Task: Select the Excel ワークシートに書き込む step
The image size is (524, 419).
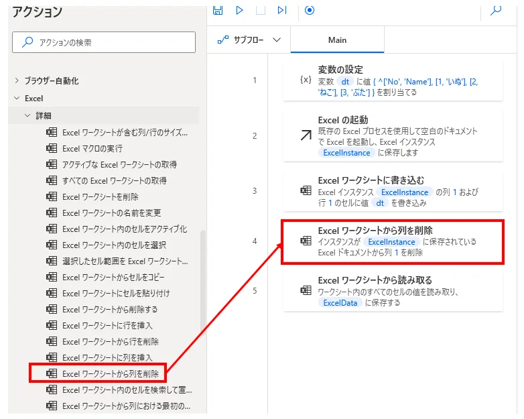Action: tap(393, 191)
